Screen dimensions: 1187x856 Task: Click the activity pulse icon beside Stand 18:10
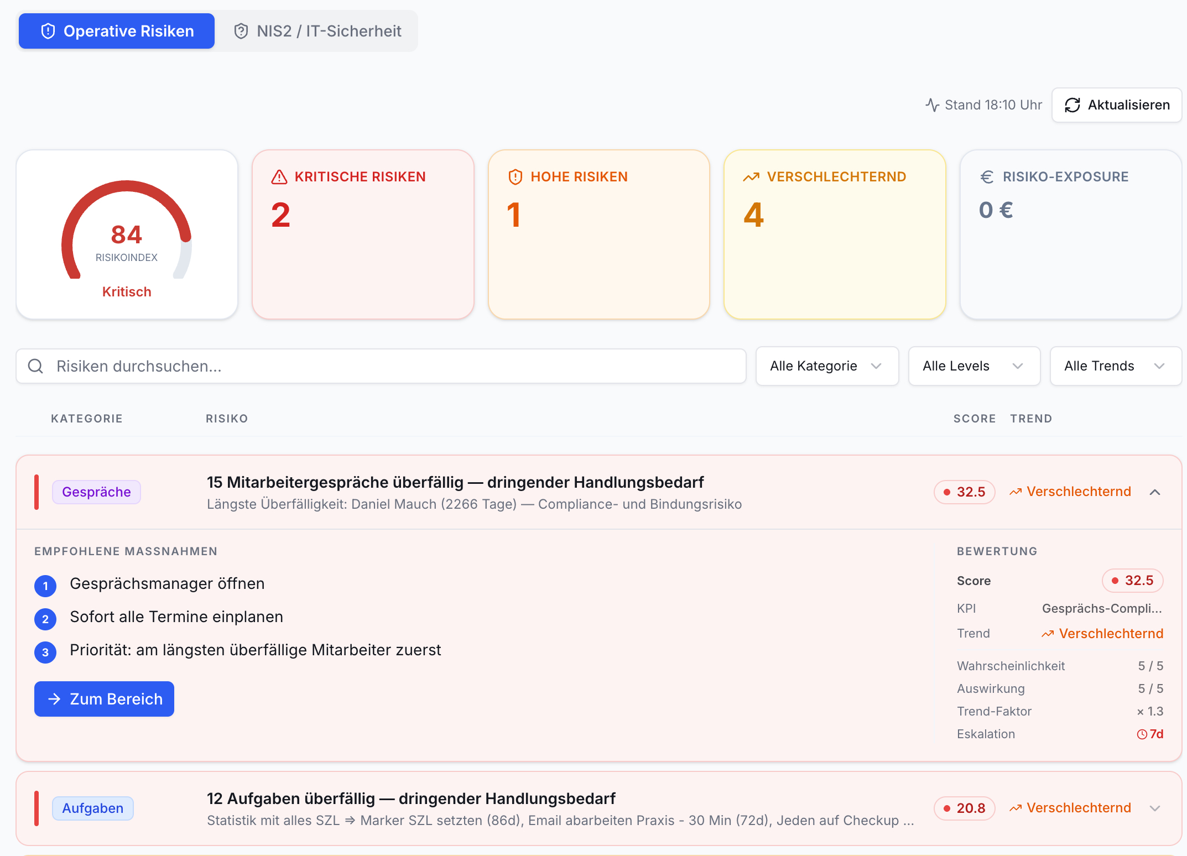[933, 105]
